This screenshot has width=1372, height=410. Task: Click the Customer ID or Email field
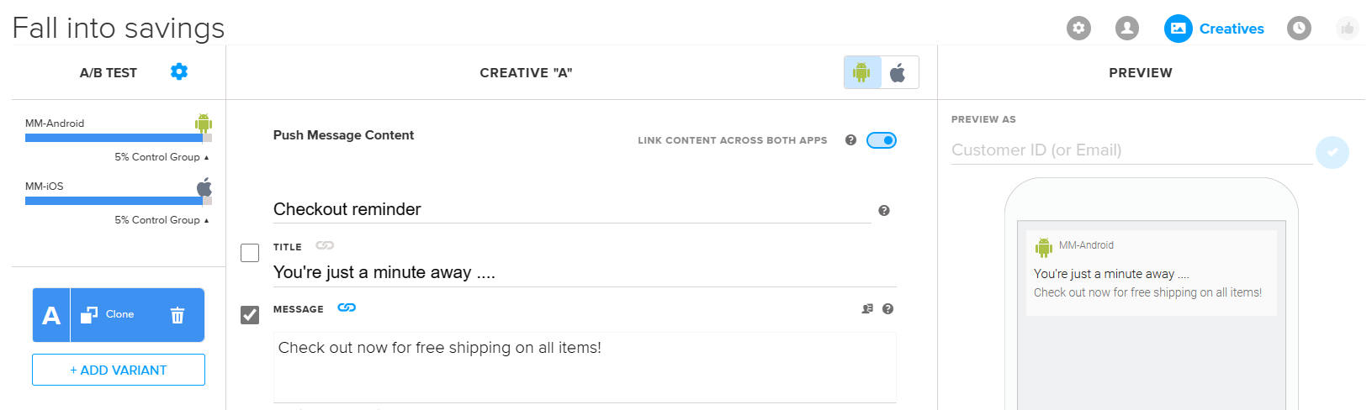pos(1131,150)
